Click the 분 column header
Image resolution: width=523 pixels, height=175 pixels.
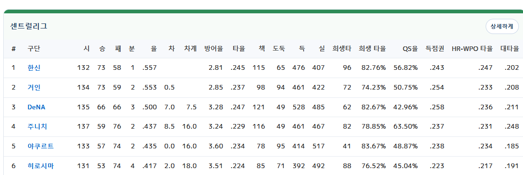pyautogui.click(x=132, y=49)
